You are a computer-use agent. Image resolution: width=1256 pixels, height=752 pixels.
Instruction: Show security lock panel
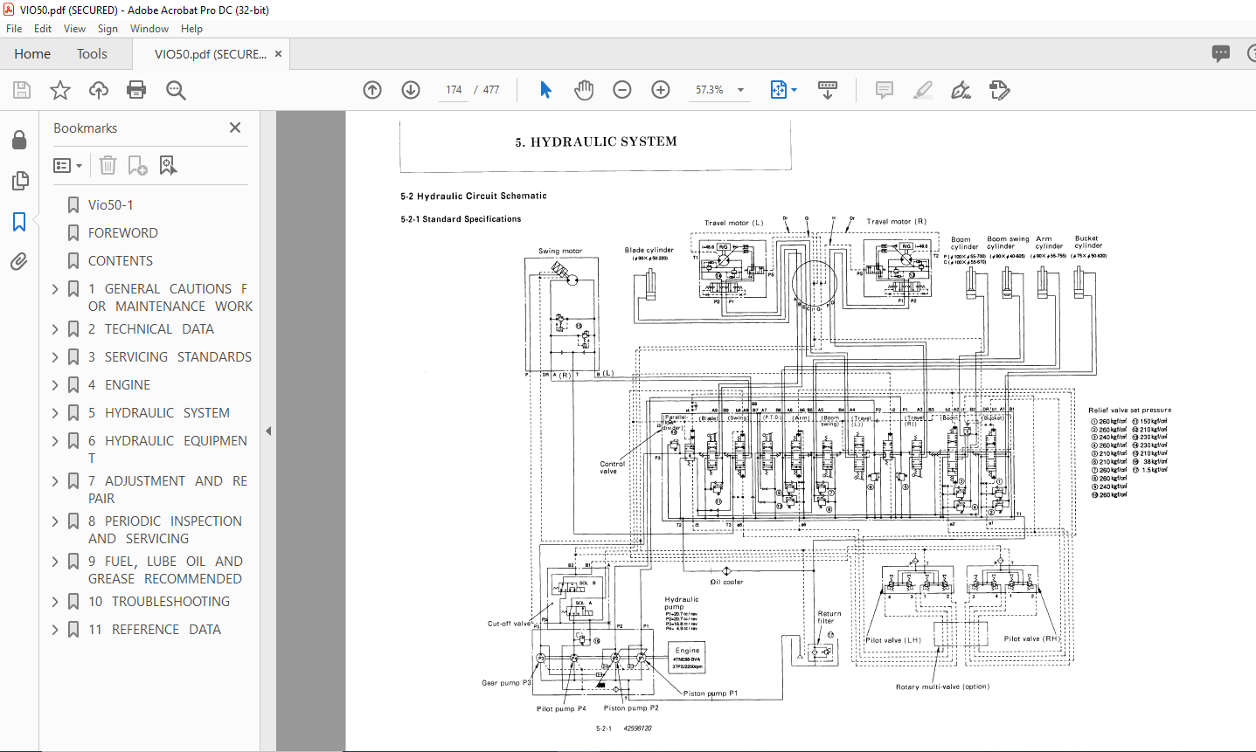pos(18,141)
